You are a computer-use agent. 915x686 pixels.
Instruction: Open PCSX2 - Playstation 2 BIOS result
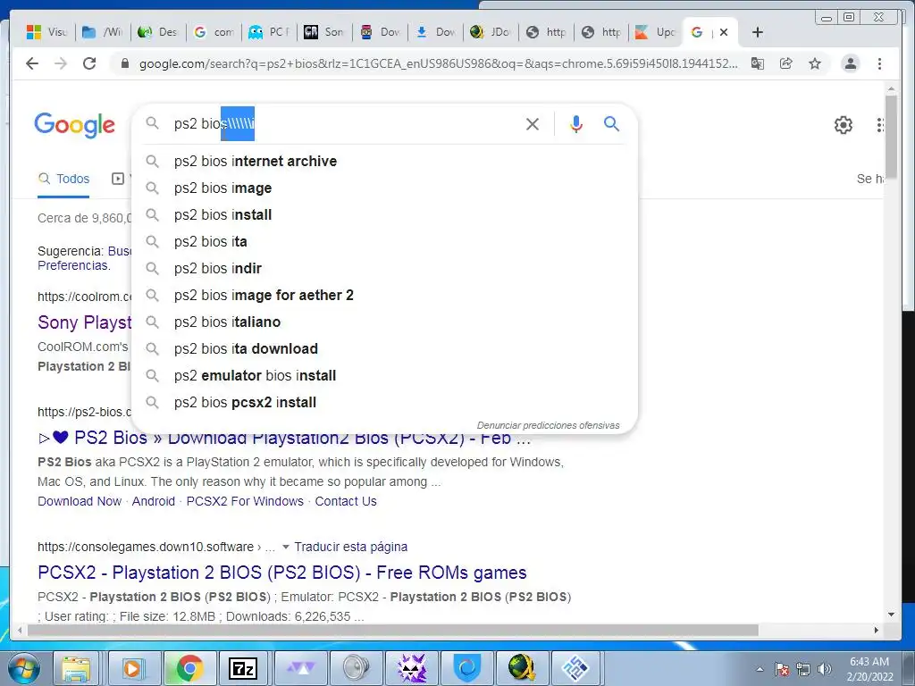[281, 573]
